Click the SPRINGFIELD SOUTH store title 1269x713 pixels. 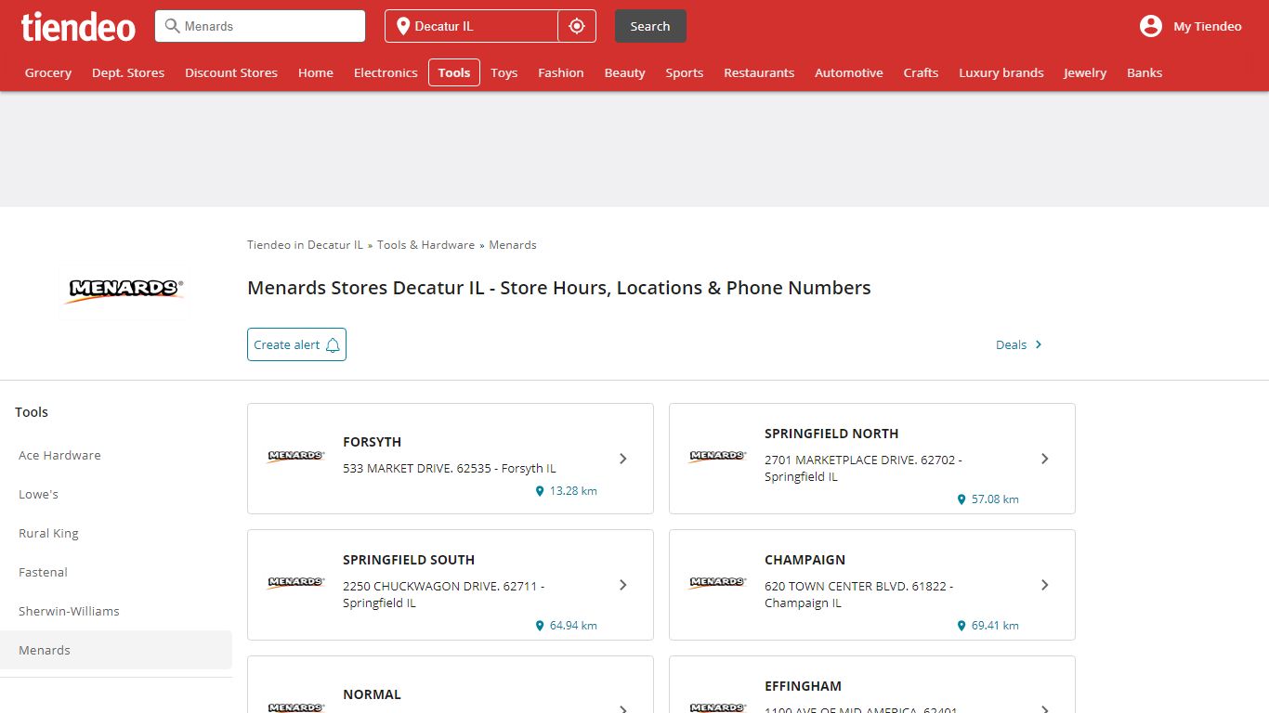coord(409,560)
